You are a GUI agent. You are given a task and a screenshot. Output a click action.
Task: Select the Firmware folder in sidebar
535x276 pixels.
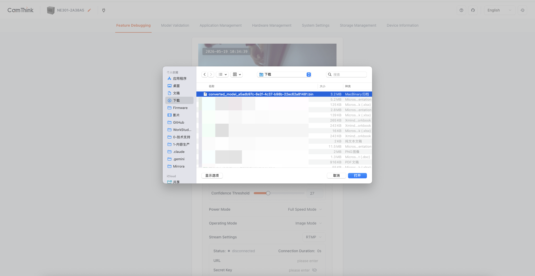180,108
